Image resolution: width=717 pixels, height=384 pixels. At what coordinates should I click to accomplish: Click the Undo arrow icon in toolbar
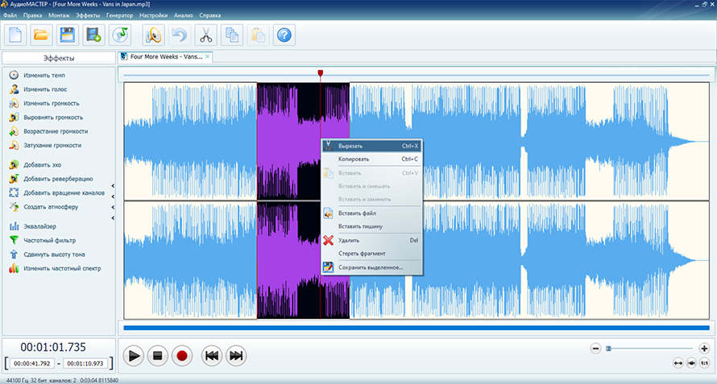[x=179, y=35]
